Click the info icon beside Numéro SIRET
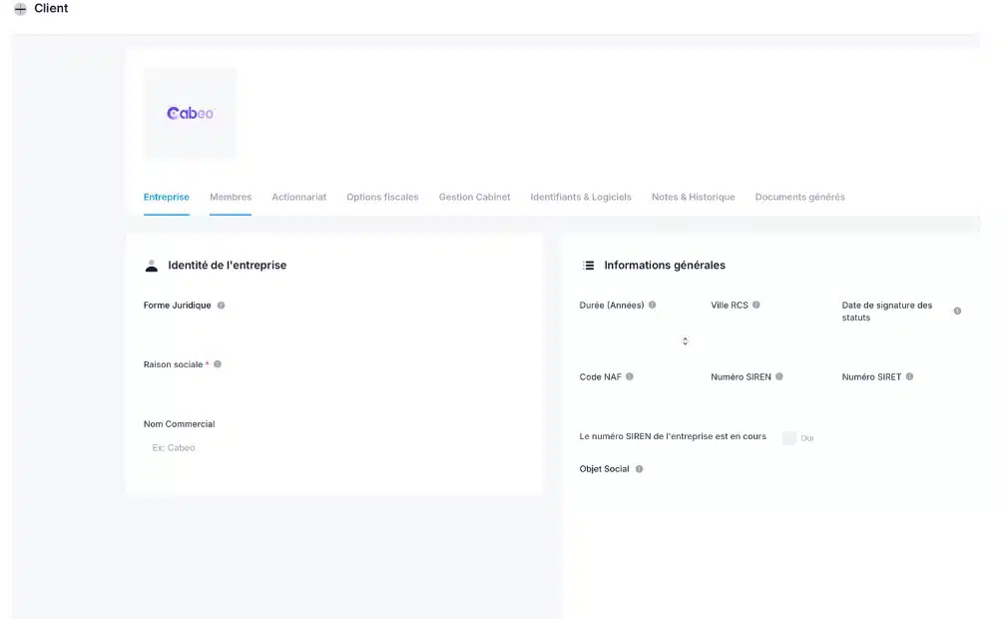Image resolution: width=1004 pixels, height=619 pixels. pos(909,377)
